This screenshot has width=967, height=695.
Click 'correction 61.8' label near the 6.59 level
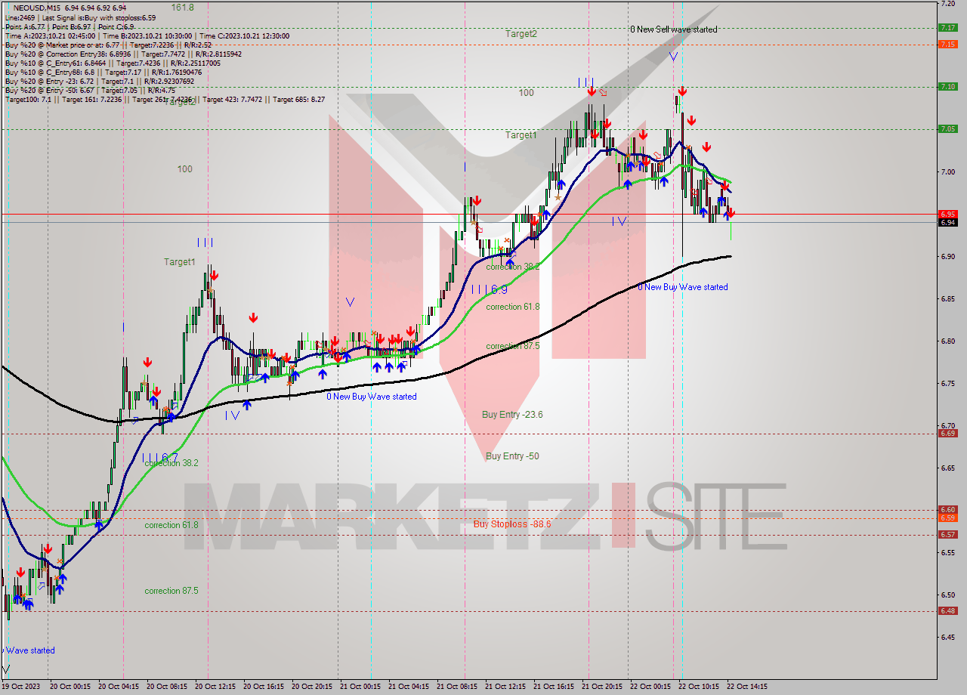171,525
